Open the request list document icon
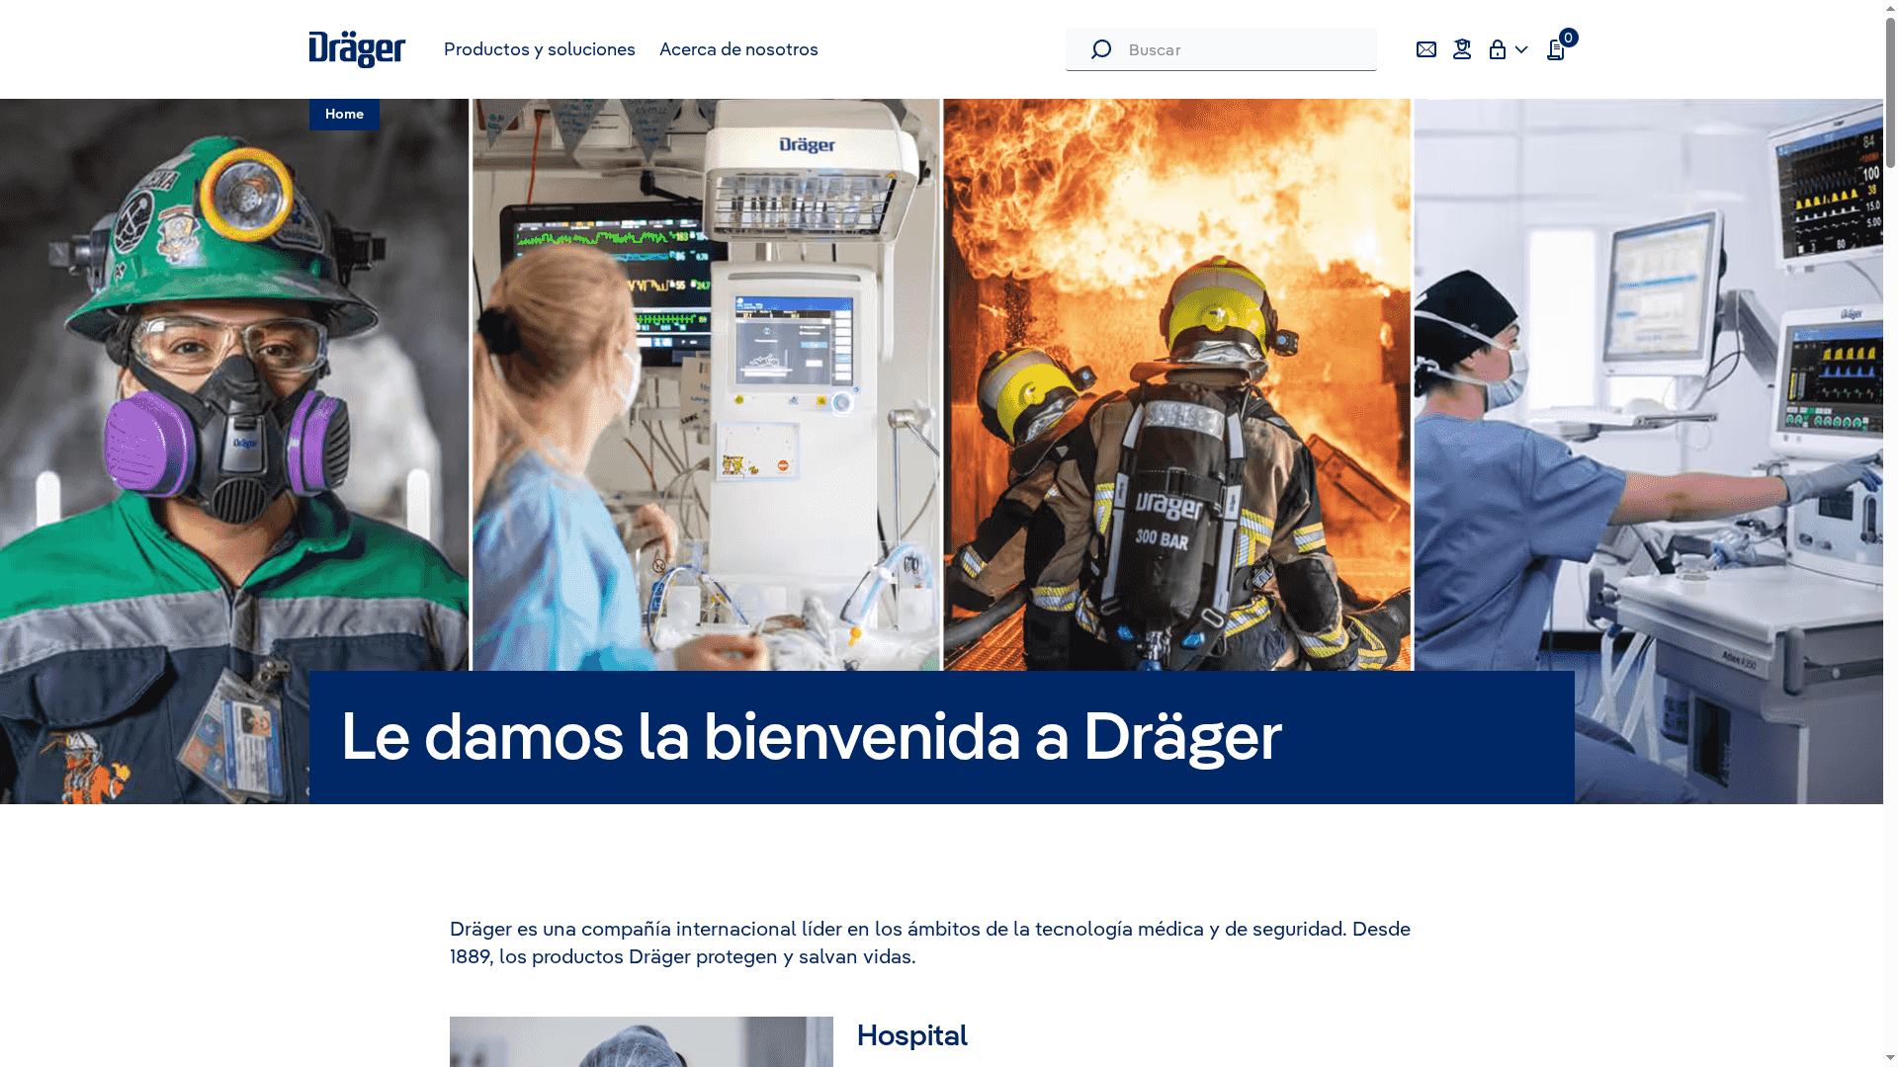1898x1067 pixels. (x=1554, y=51)
